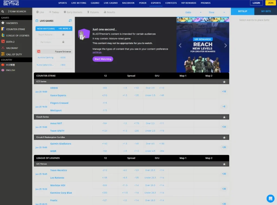Viewport: 277px width, 205px height.
Task: Choose the English language flag
Action: point(3,70)
